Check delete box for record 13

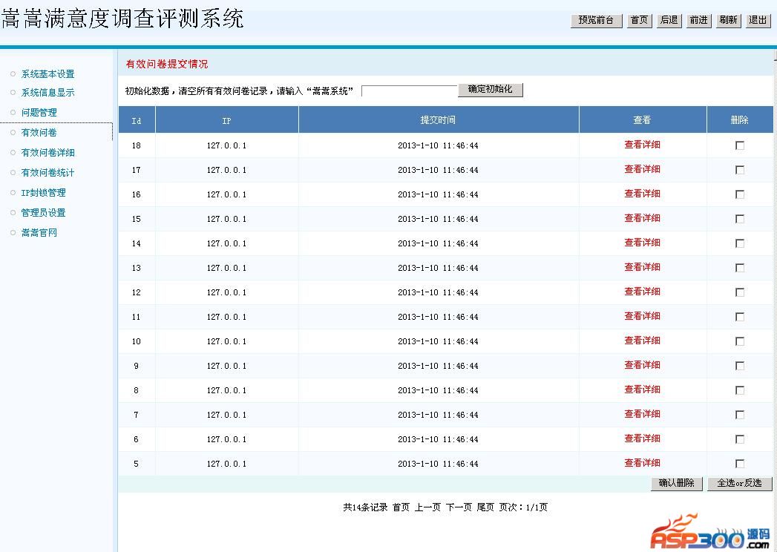[x=740, y=268]
